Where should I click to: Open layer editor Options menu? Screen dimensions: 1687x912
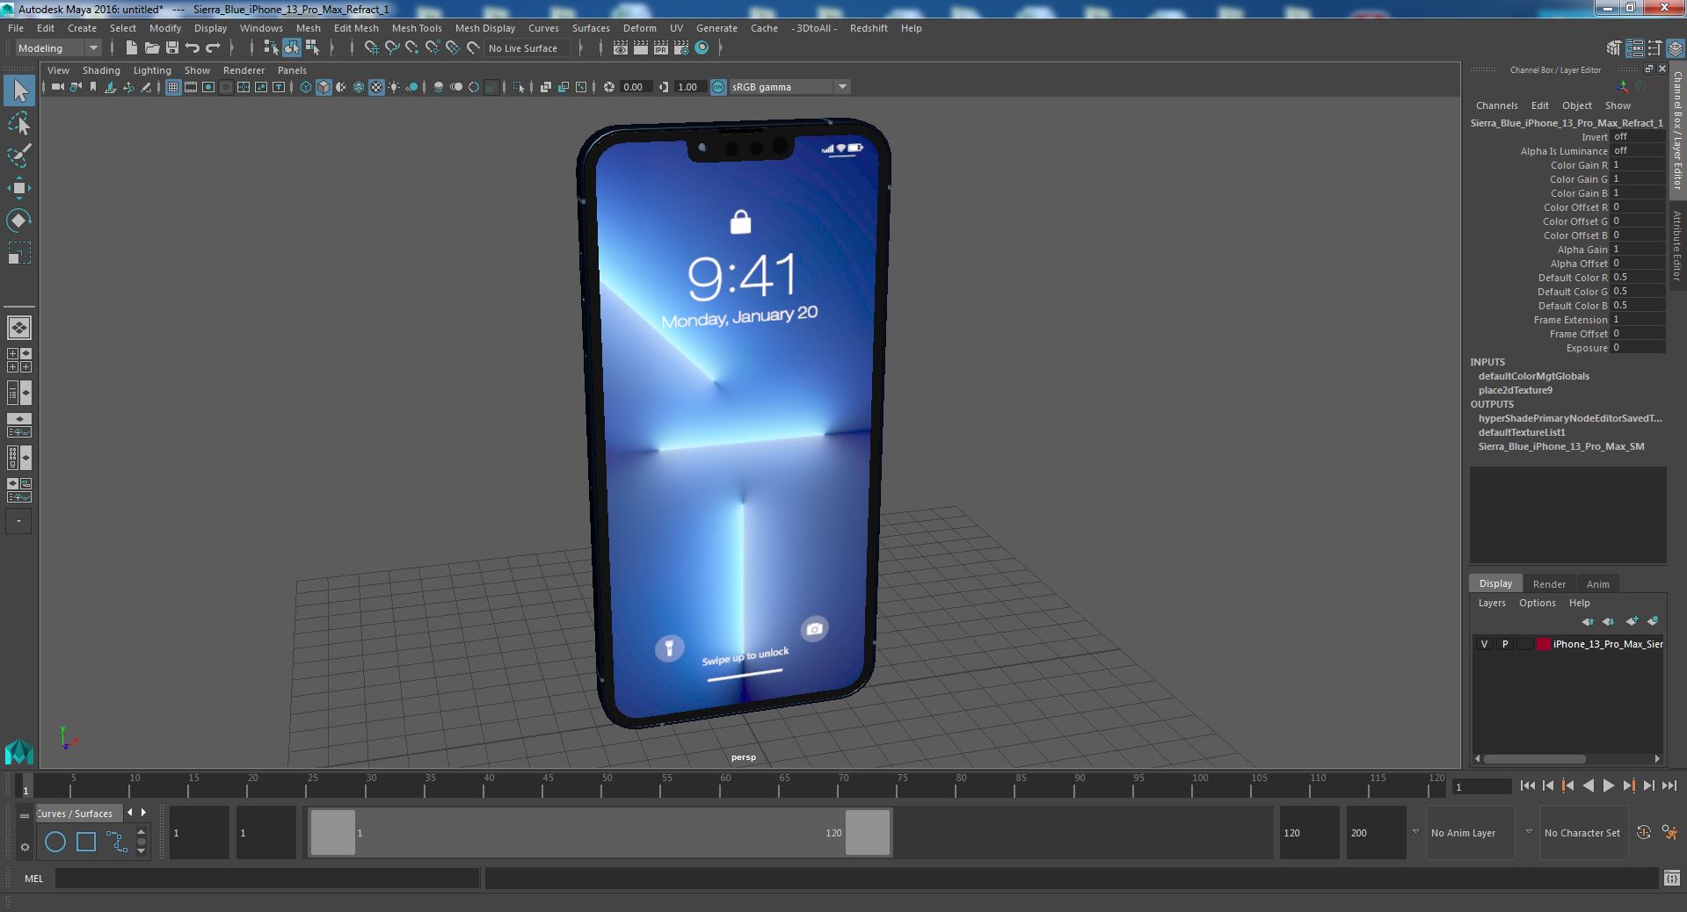(1537, 603)
